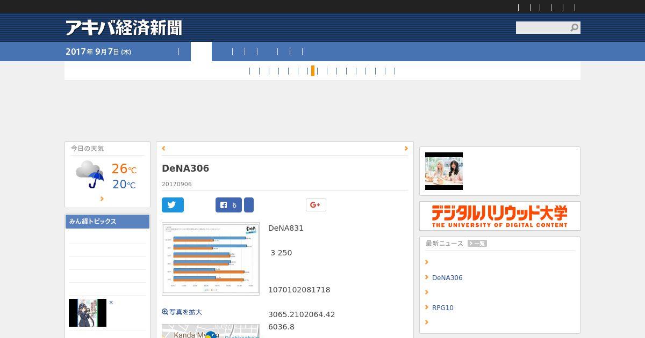The image size is (645, 338).
Task: Focus the header search input field
Action: [x=542, y=27]
